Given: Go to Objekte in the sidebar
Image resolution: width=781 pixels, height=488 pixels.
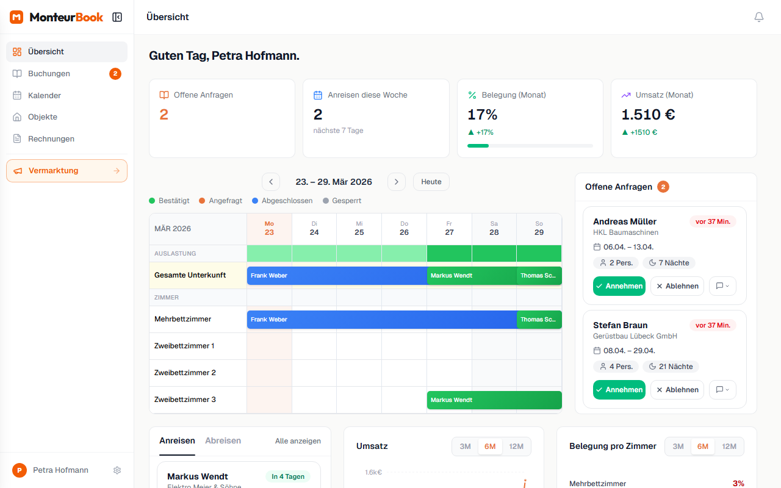Looking at the screenshot, I should point(43,117).
